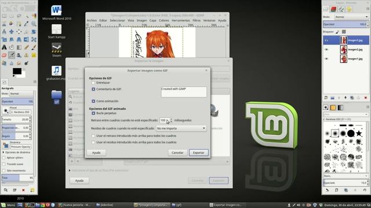Click the black foreground color swatch
Image resolution: width=371 pixels, height=208 pixels.
17,71
